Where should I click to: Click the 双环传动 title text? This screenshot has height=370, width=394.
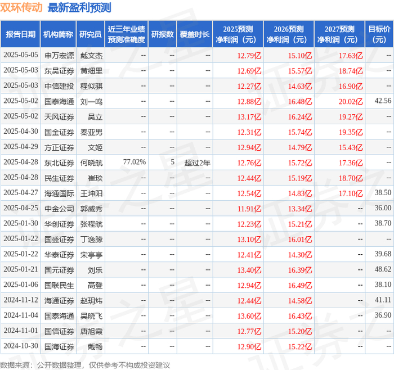(21, 7)
